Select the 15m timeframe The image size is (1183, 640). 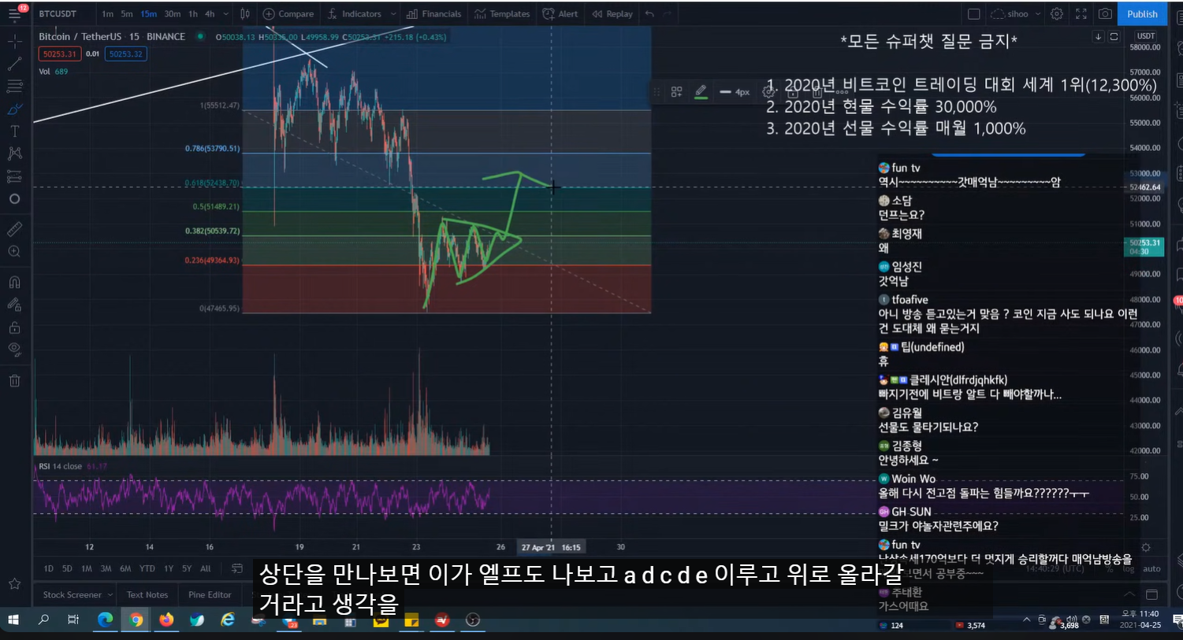[x=148, y=14]
